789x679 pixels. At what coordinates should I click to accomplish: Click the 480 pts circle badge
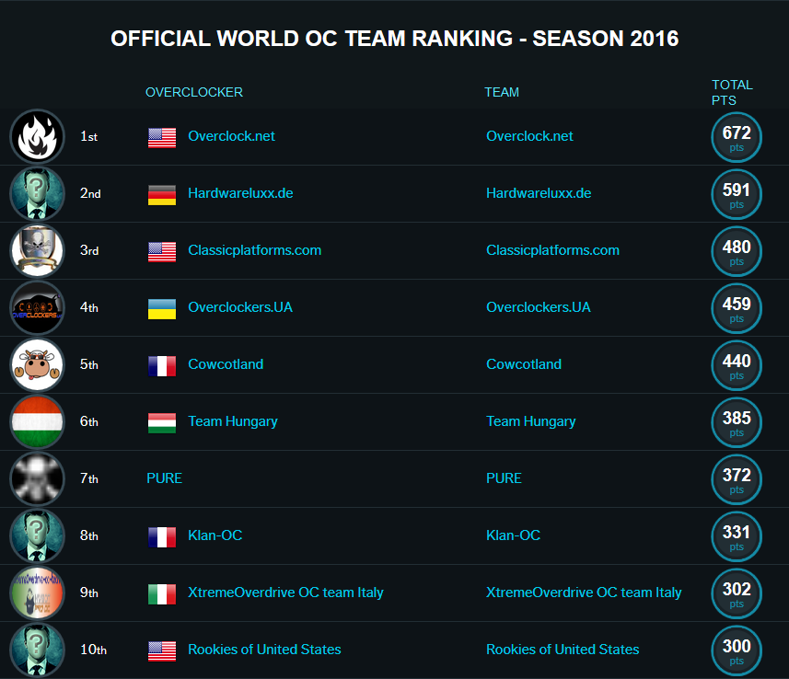737,251
